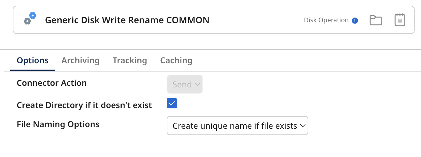Toggle the Create Directory checkbox

[172, 104]
